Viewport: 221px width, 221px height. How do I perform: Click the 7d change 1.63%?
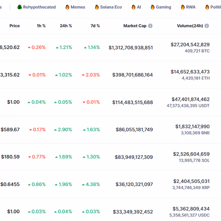(x=91, y=130)
